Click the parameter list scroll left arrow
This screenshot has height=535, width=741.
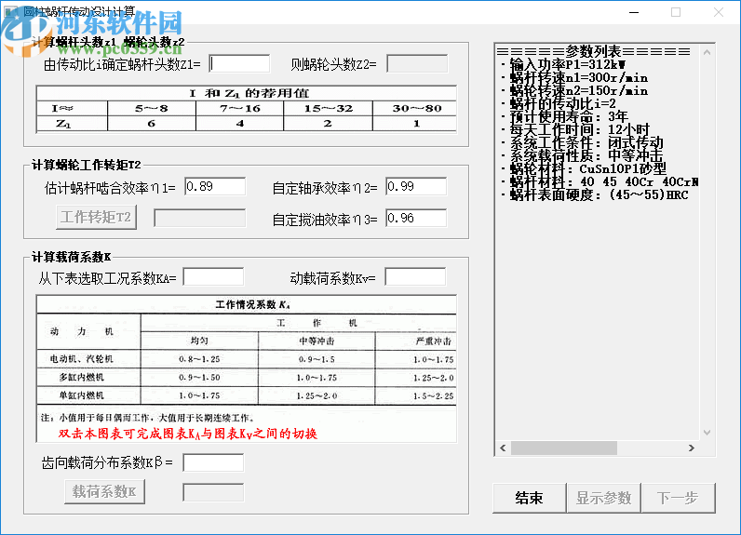click(503, 448)
